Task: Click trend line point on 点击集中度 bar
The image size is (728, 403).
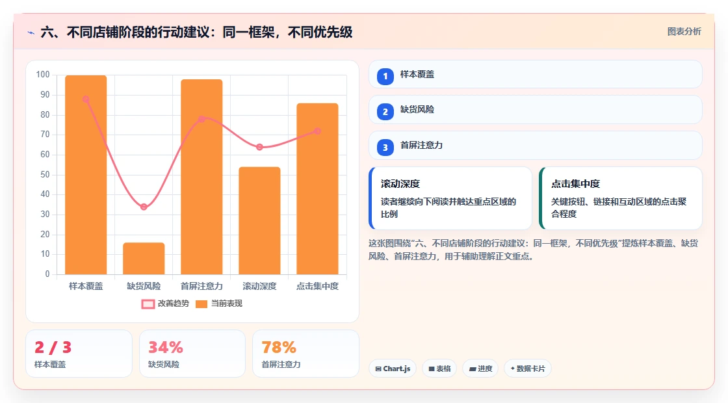Action: coord(318,131)
